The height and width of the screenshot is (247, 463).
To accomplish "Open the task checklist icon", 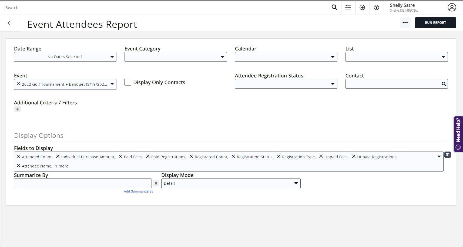I will 348,8.
